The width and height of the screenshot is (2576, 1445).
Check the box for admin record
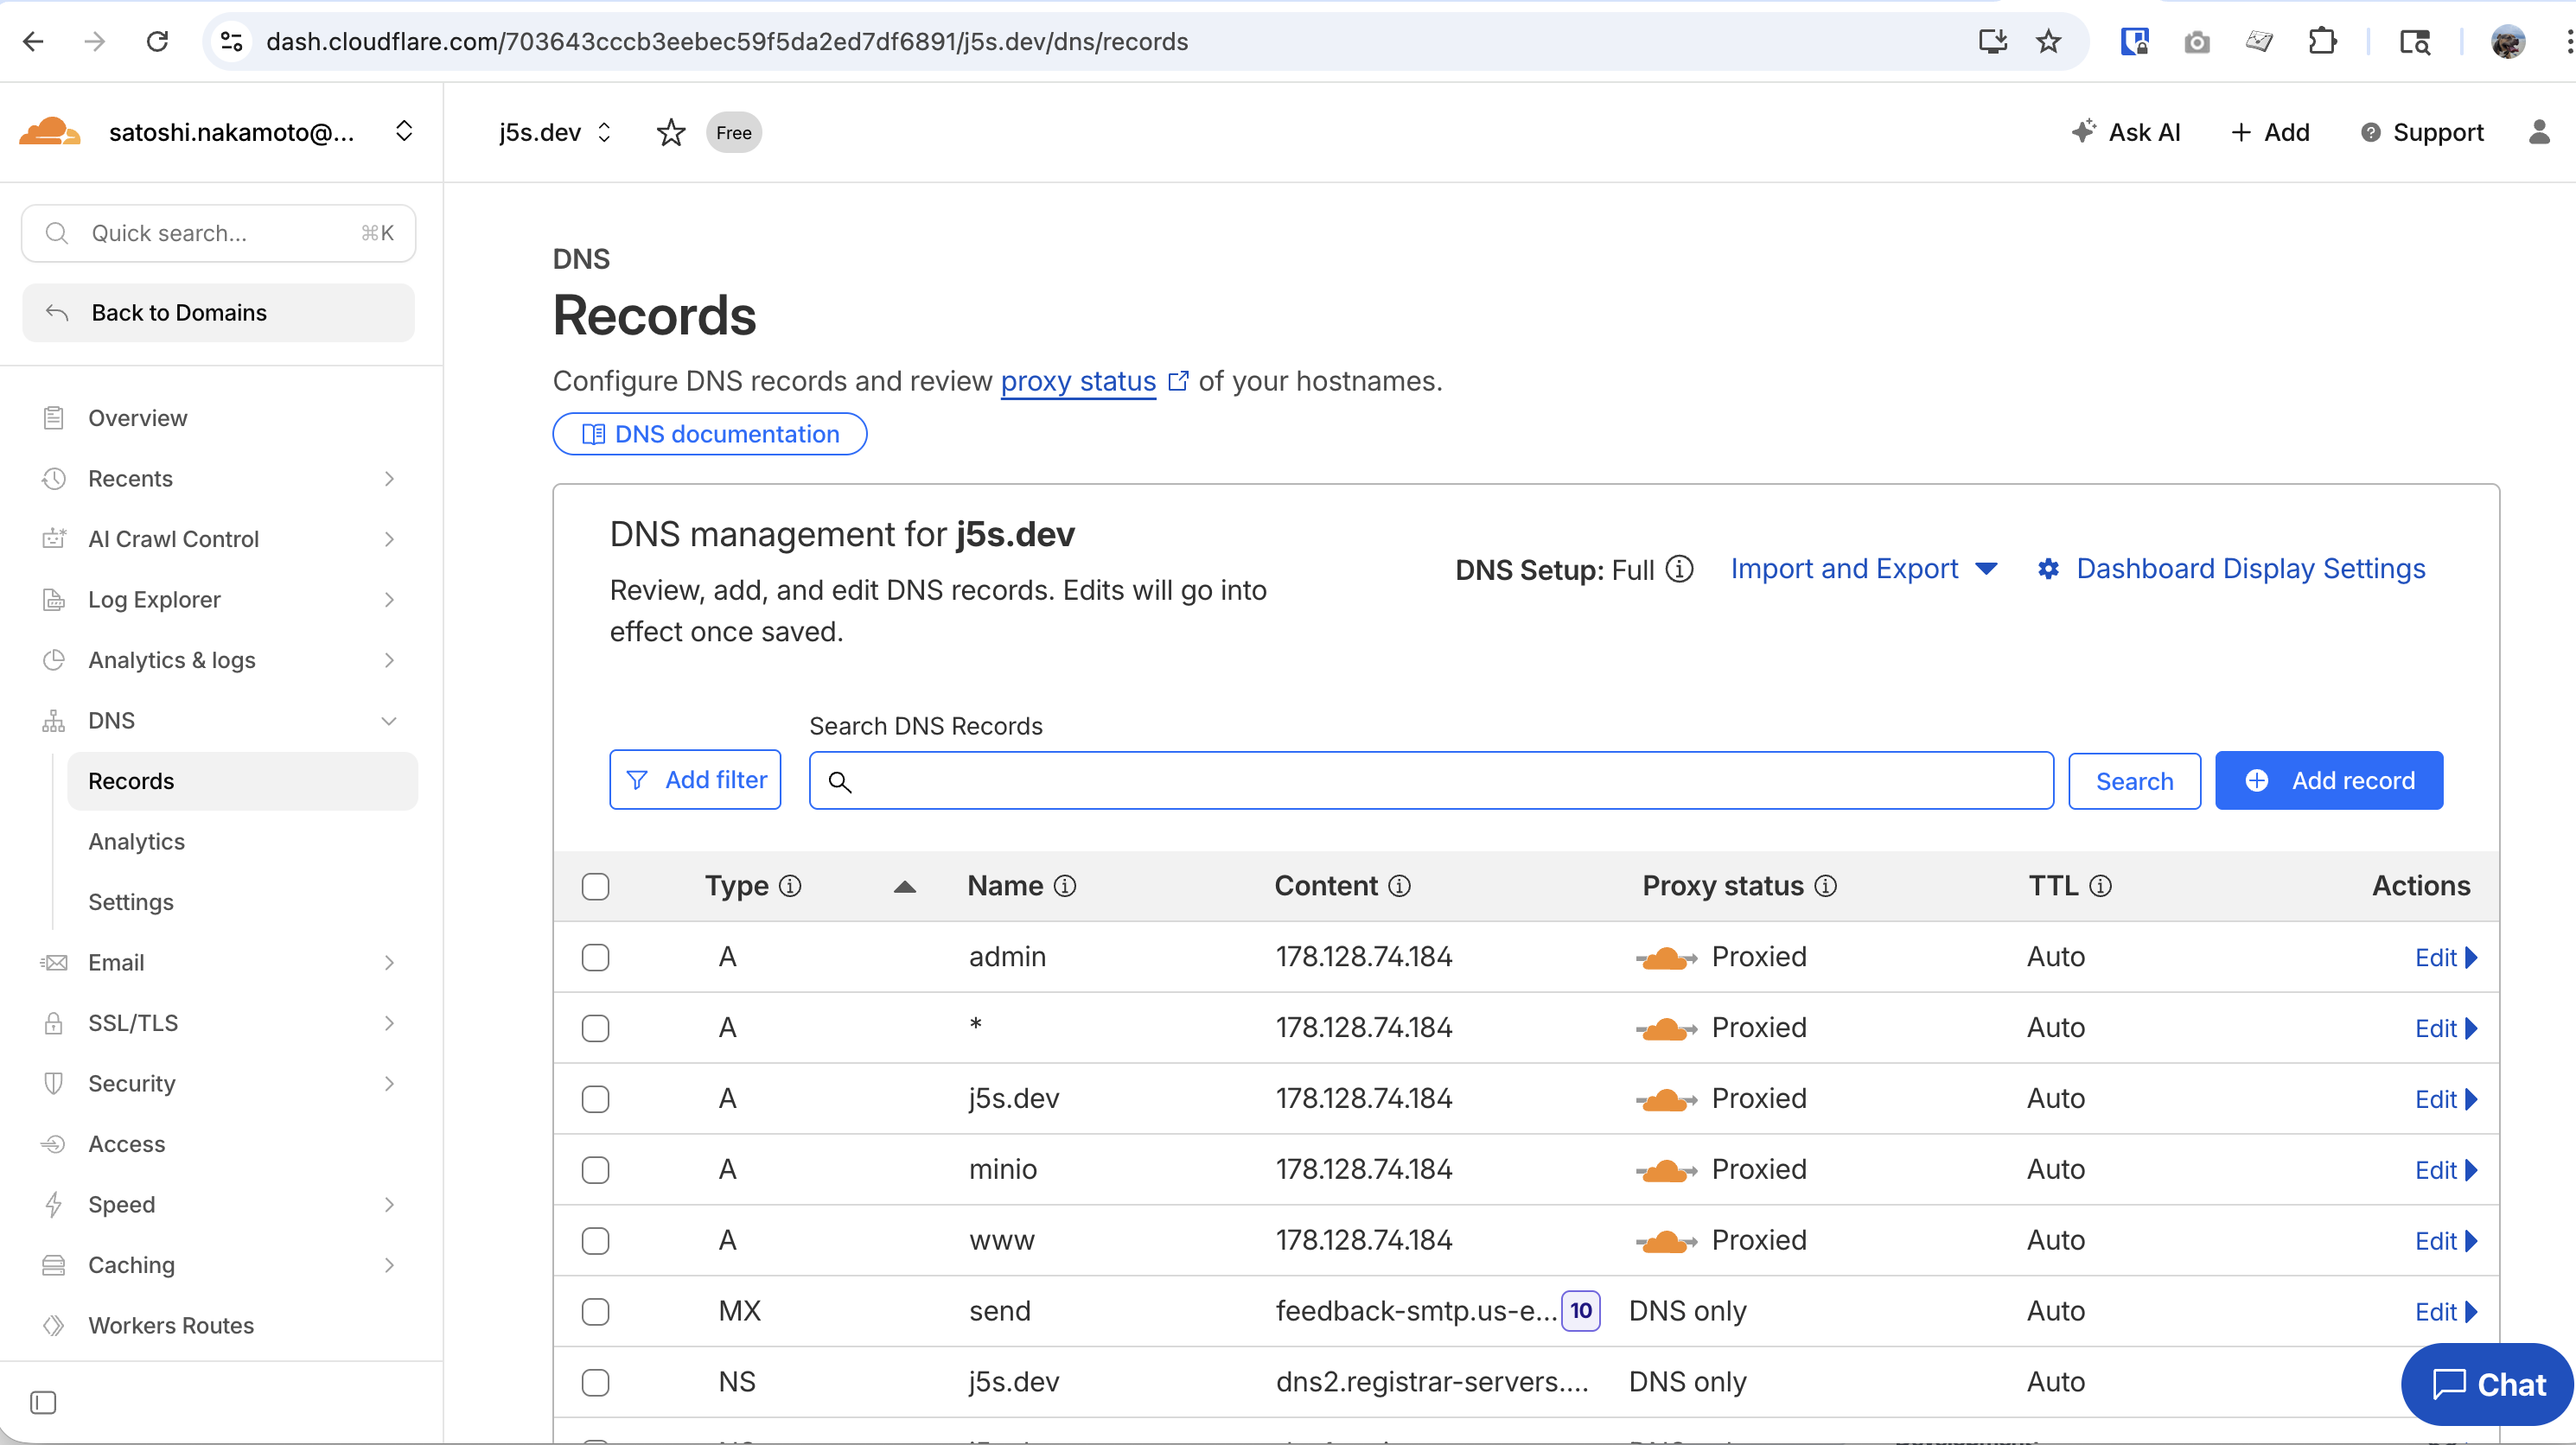coord(595,957)
